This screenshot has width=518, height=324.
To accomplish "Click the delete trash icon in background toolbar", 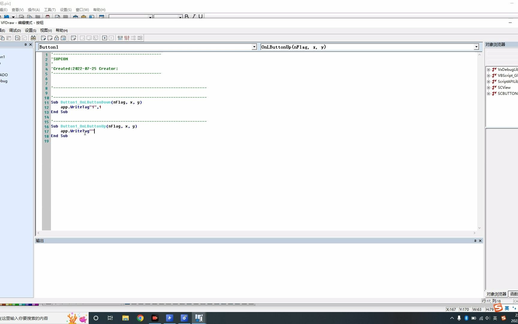I will click(48, 17).
